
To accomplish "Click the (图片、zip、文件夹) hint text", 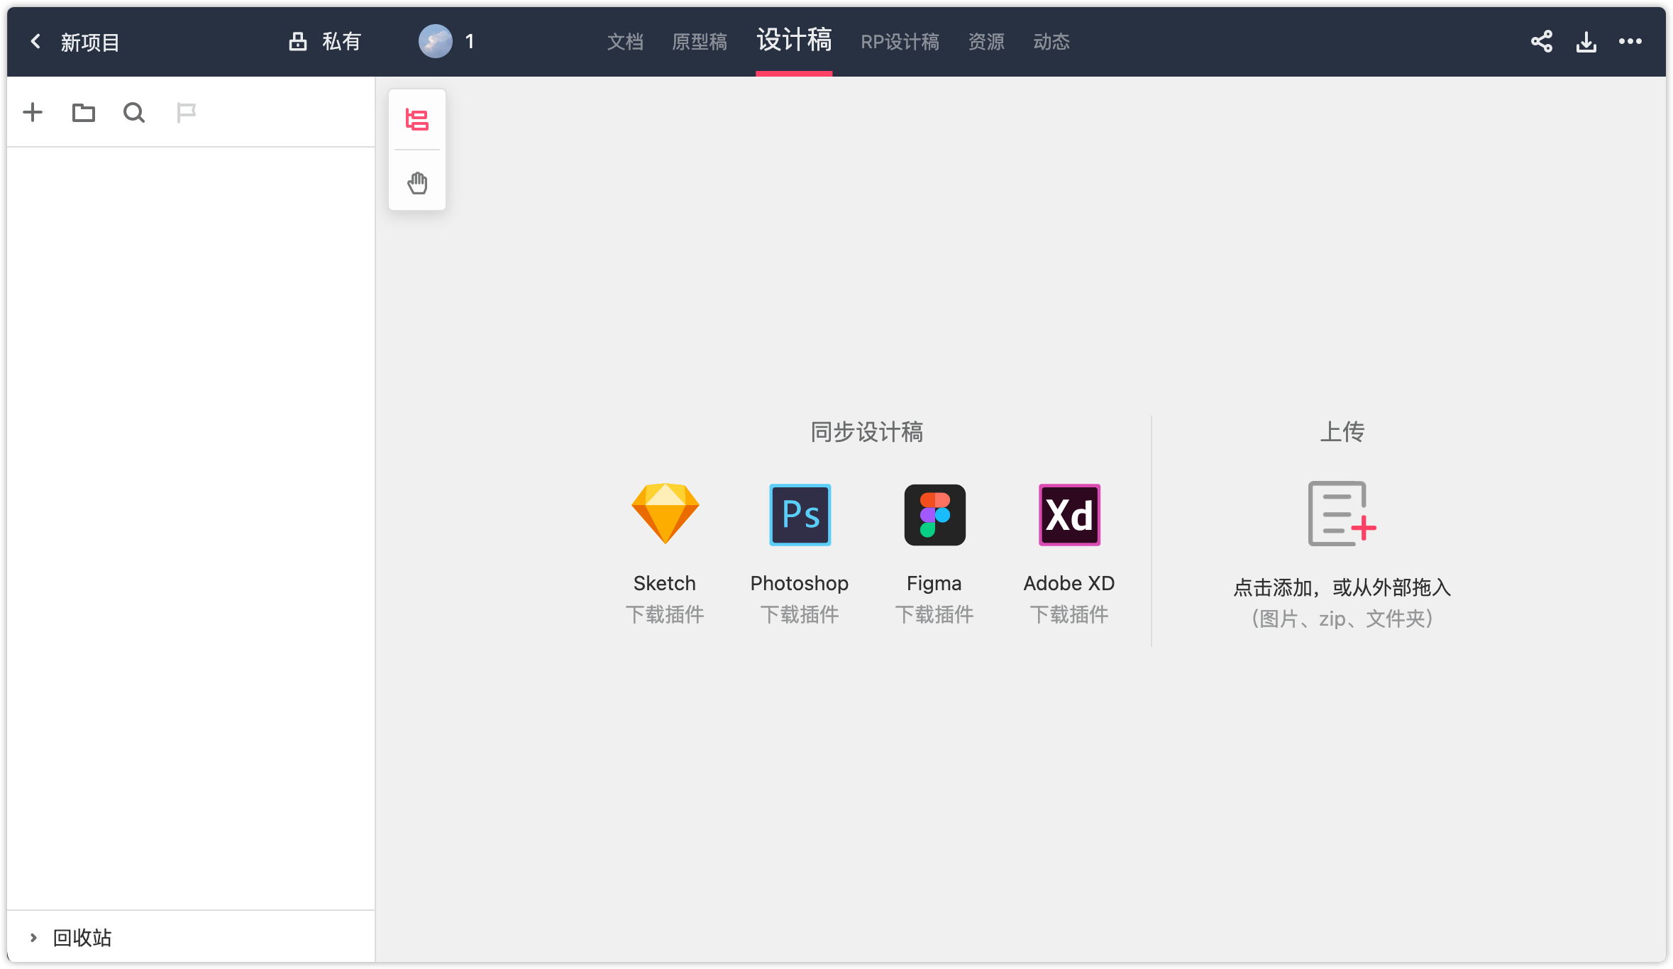I will coord(1342,619).
